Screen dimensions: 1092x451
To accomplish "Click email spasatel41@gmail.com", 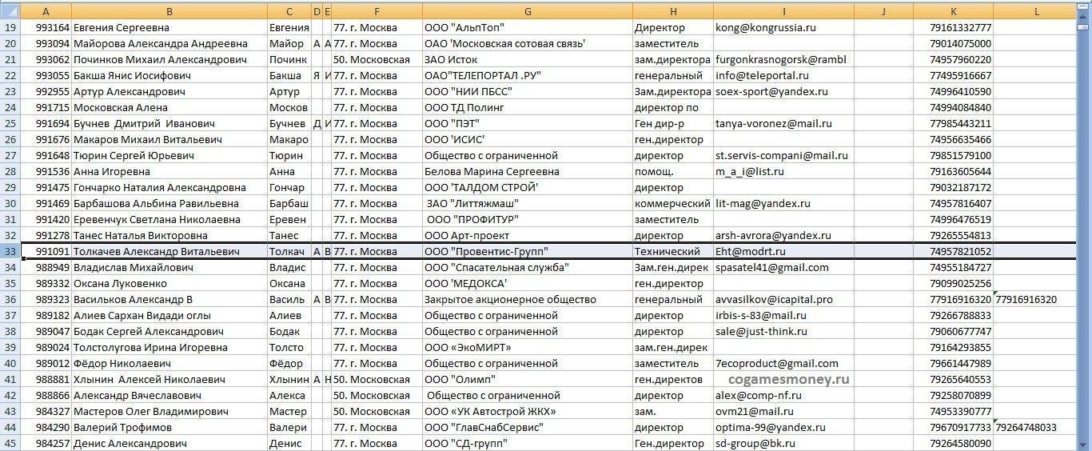I will (771, 267).
